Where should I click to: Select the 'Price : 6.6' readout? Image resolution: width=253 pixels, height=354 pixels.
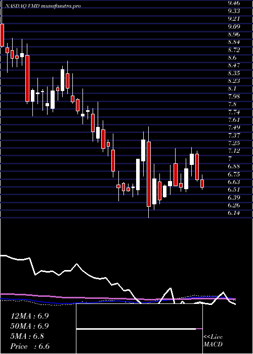tap(30, 346)
